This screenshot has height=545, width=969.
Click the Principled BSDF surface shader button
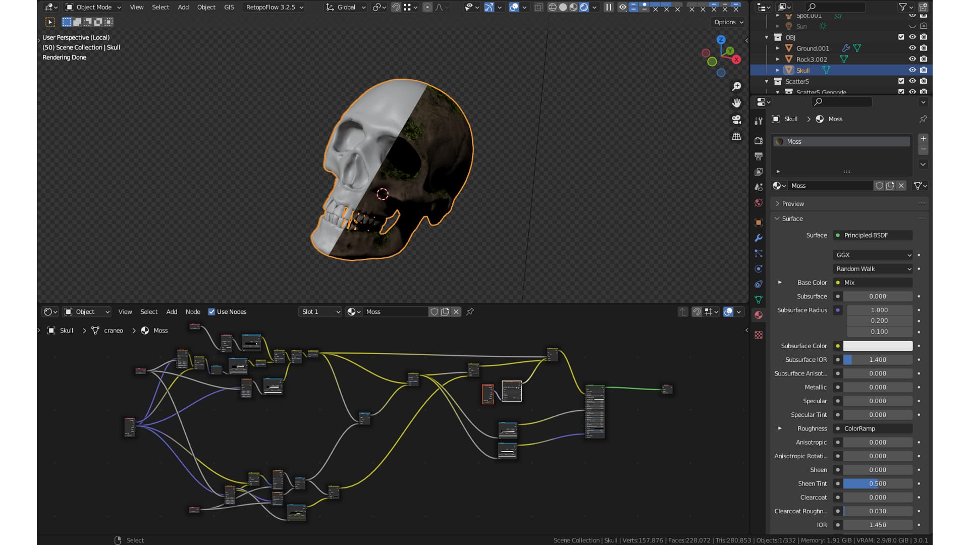click(873, 235)
